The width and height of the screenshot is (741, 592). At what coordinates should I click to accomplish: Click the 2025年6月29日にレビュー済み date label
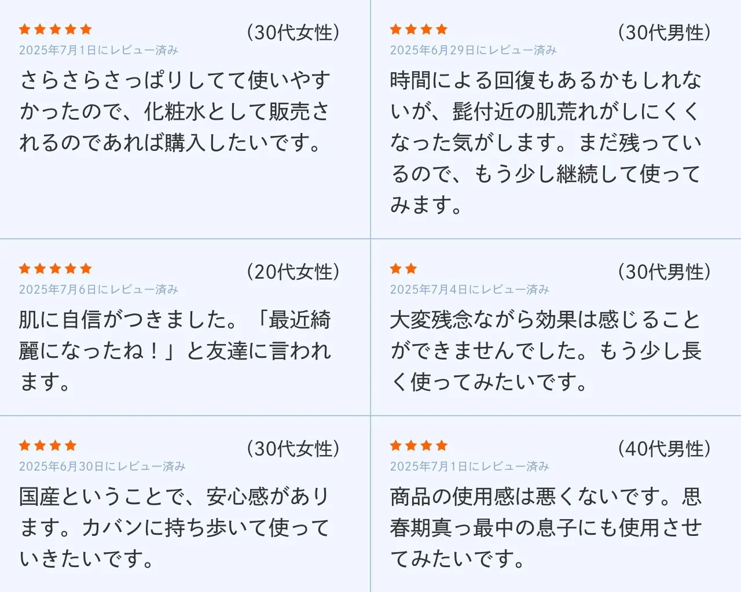(473, 50)
